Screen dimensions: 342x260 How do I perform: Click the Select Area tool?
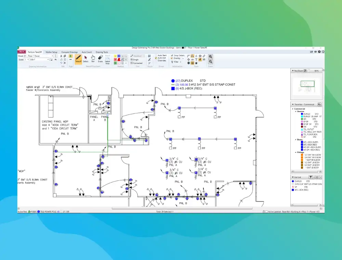[107, 59]
